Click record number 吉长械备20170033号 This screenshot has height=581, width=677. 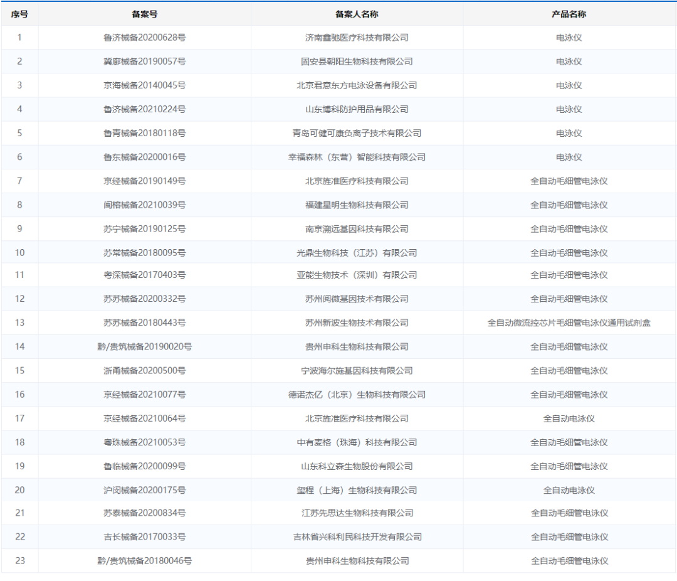point(145,536)
